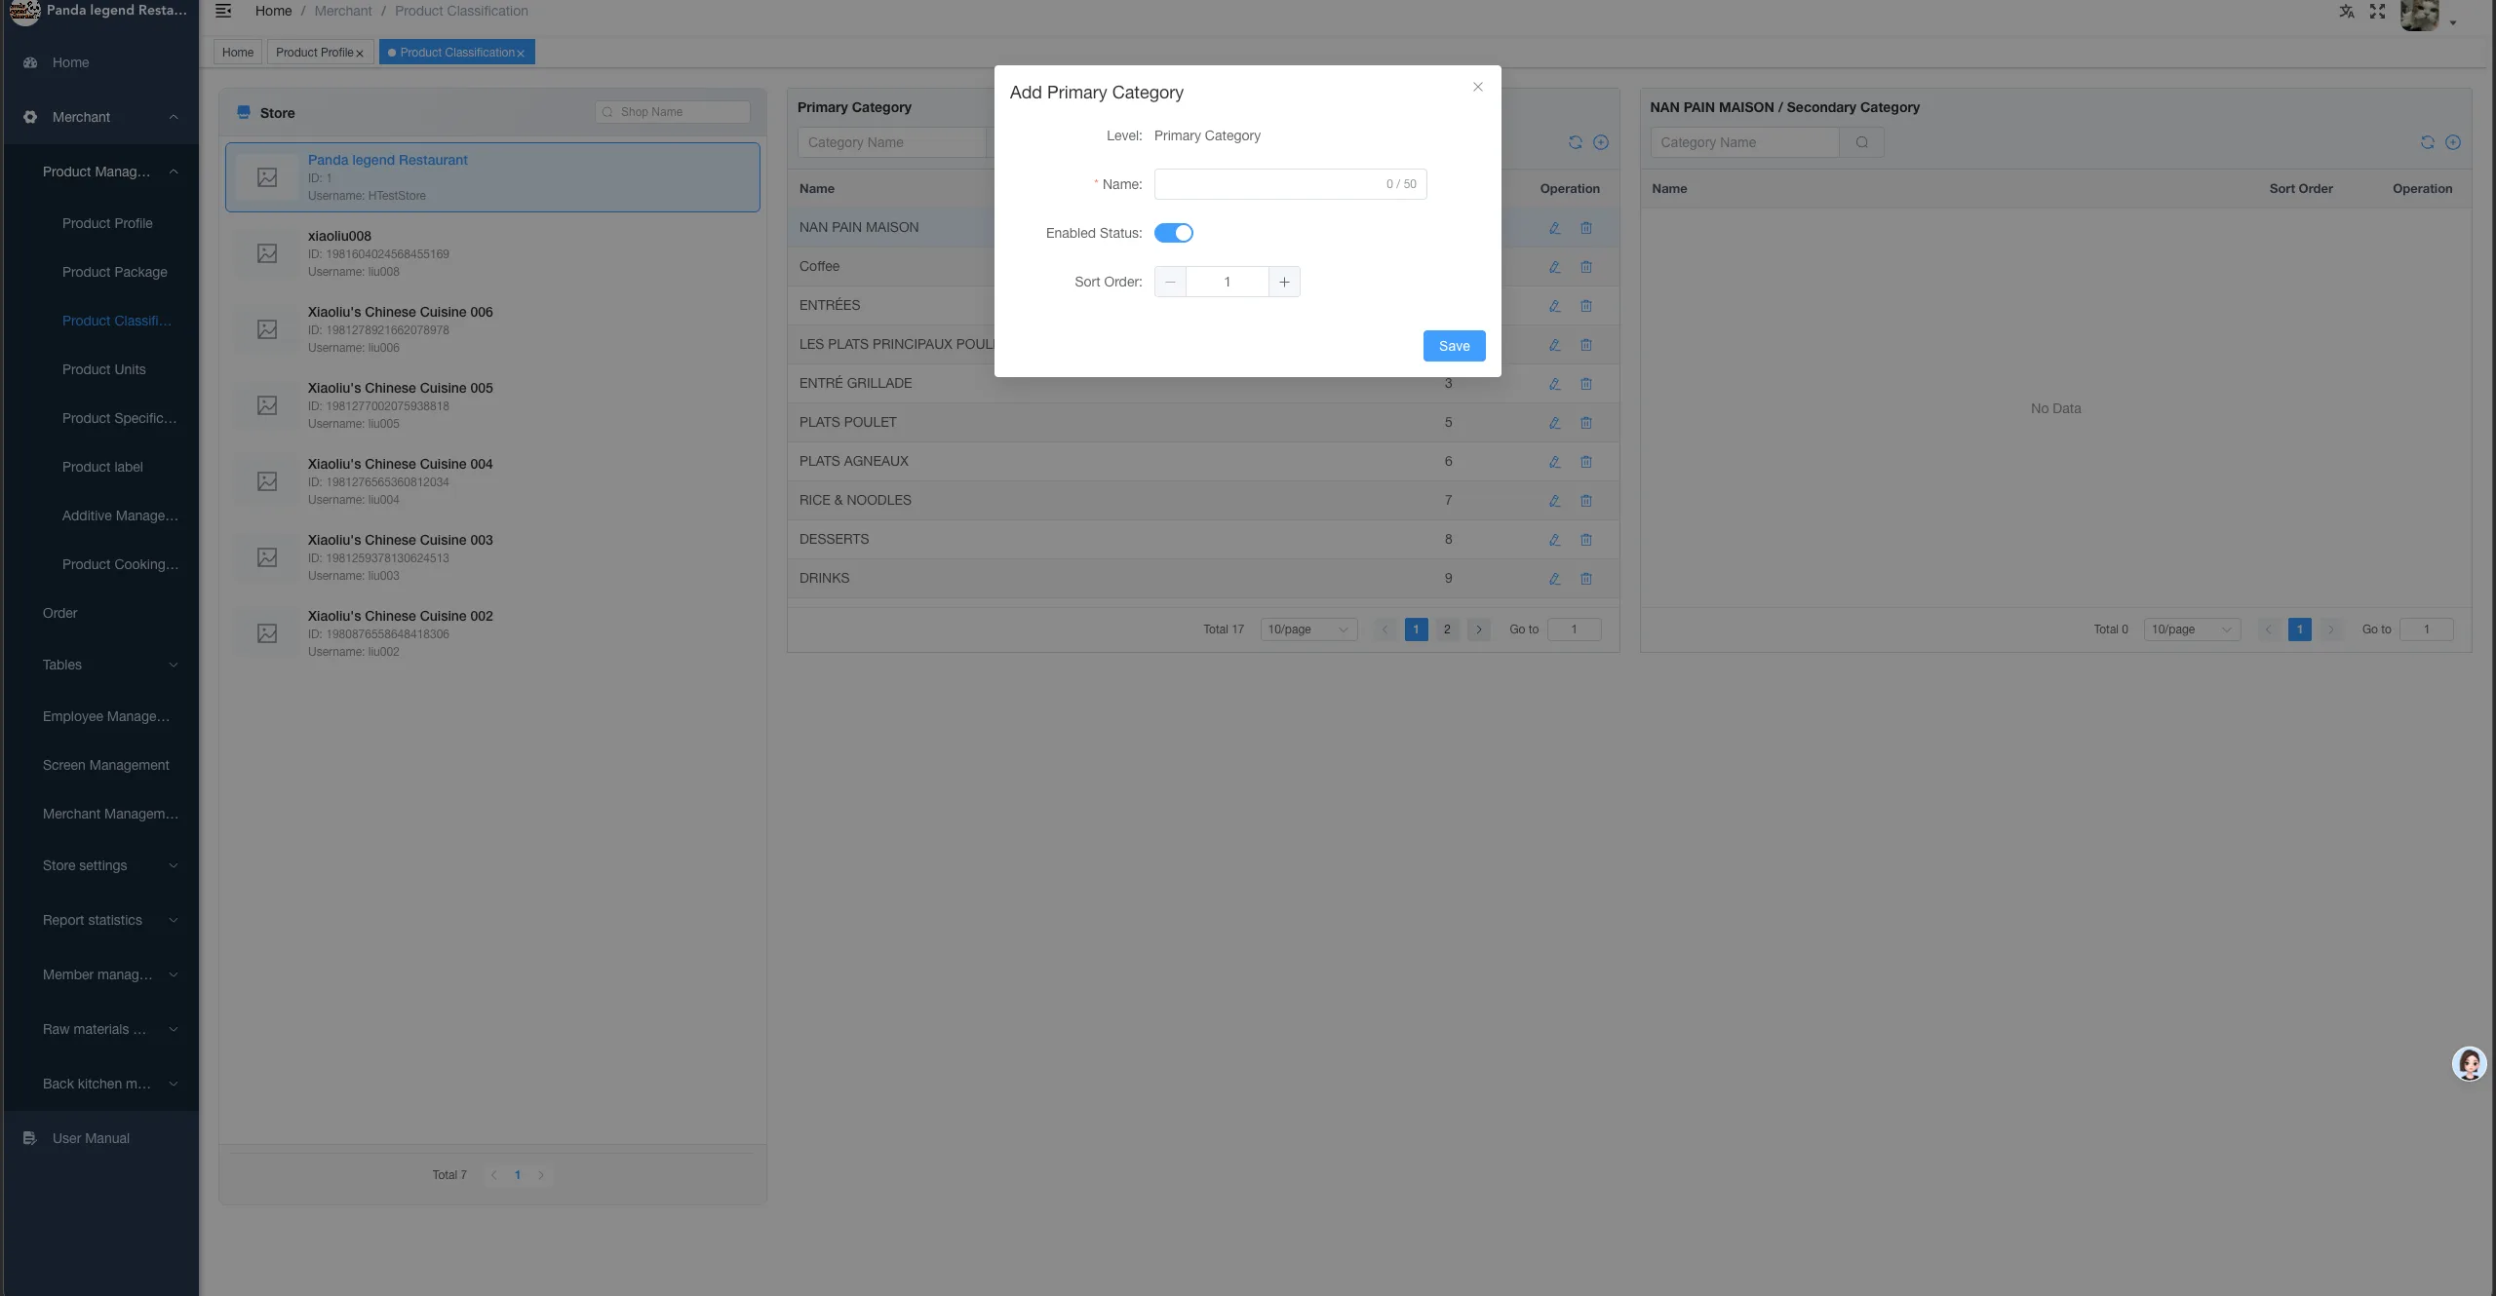Go to next primary category page
The image size is (2496, 1296).
(x=1479, y=629)
